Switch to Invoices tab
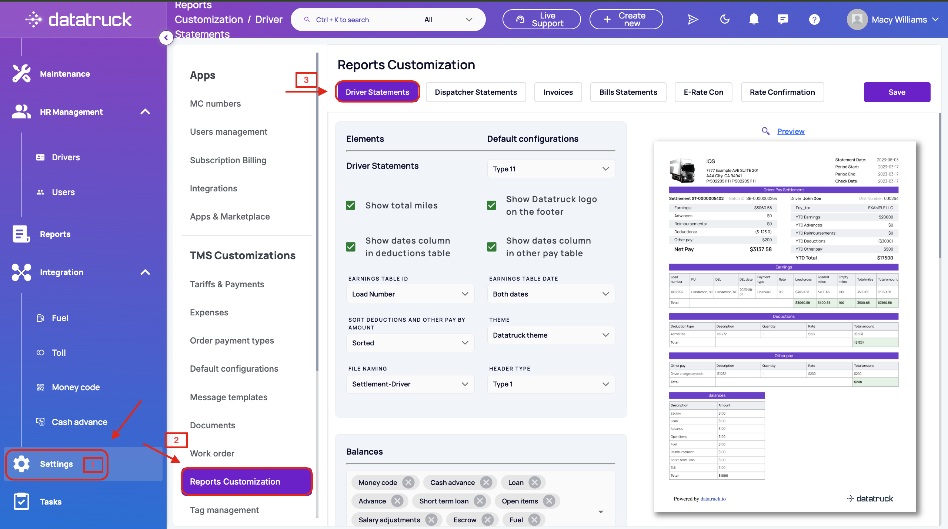Image resolution: width=948 pixels, height=529 pixels. [x=558, y=92]
